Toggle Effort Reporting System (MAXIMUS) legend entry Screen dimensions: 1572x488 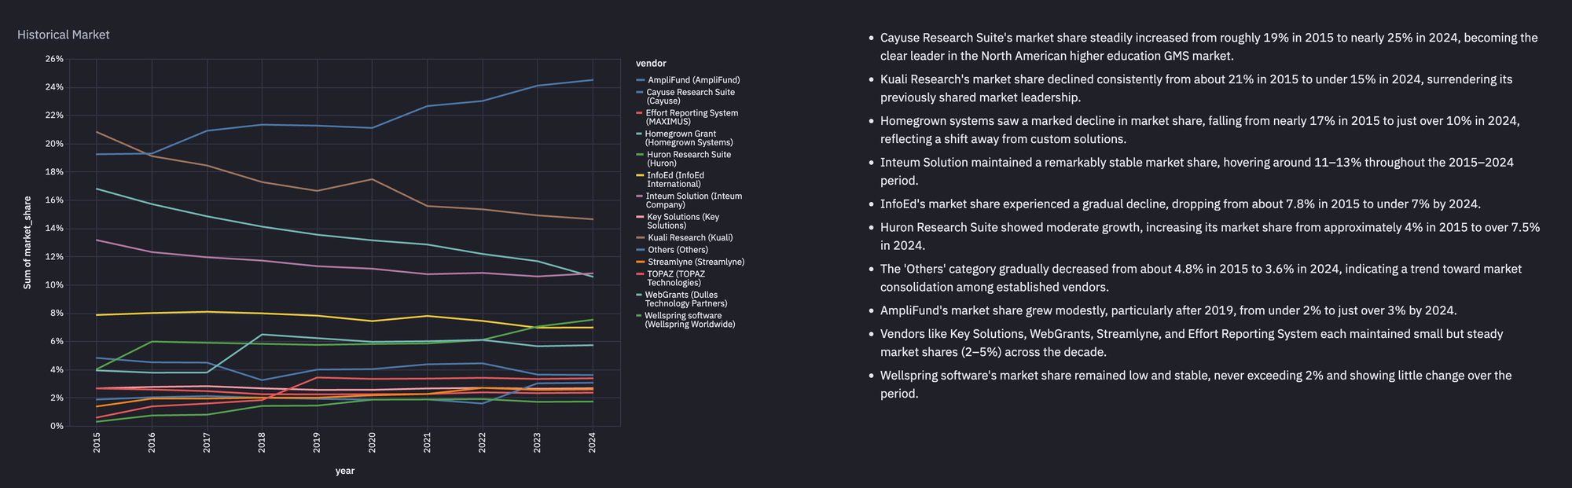click(688, 117)
